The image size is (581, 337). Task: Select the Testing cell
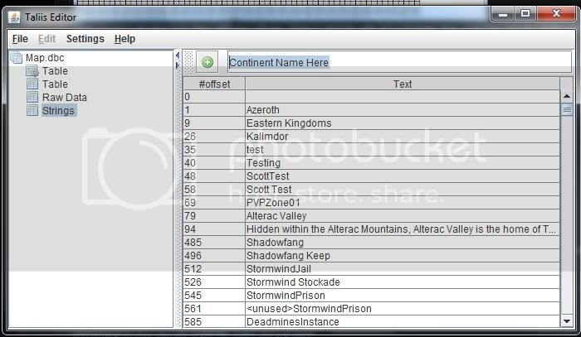coord(403,163)
